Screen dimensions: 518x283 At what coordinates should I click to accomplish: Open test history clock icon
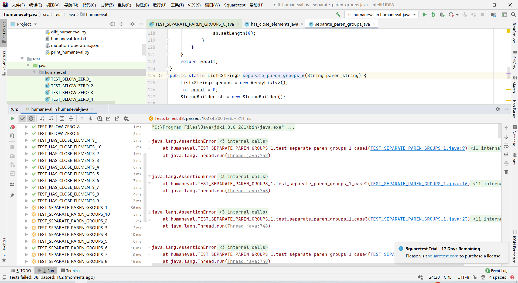click(x=100, y=118)
